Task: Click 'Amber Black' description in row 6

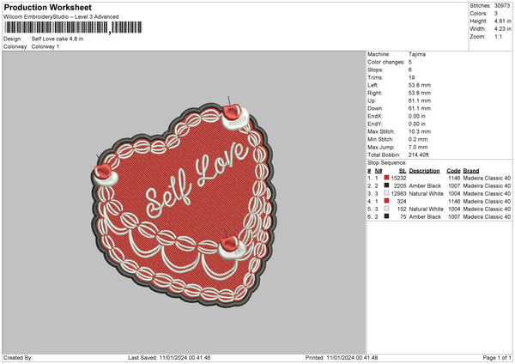Action: point(425,217)
